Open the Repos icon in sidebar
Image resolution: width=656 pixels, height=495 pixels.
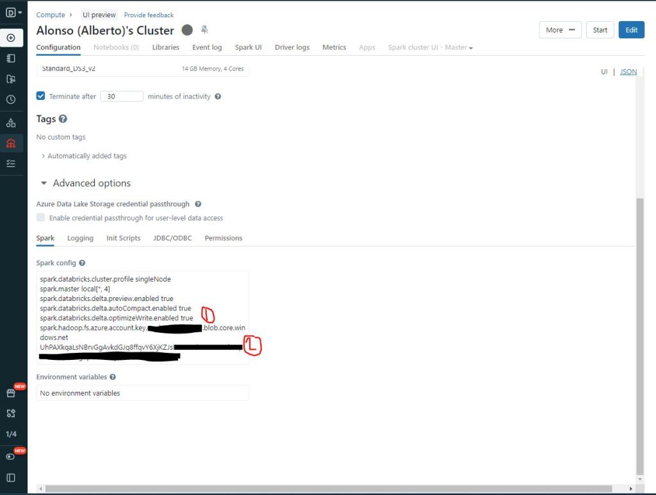tap(11, 79)
